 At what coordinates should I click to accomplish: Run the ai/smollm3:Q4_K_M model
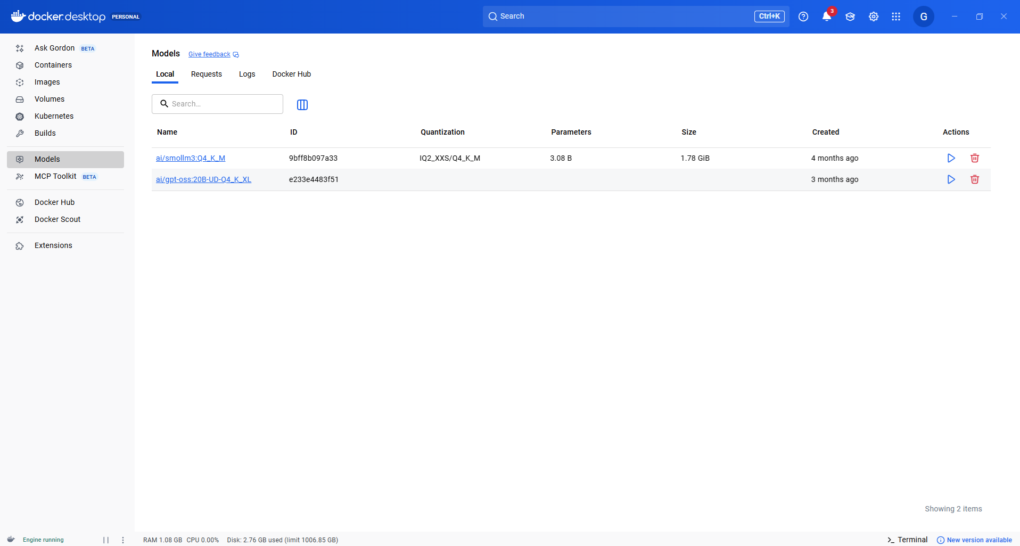pyautogui.click(x=951, y=158)
